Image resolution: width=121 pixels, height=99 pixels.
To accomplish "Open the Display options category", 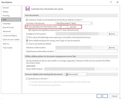I will click(x=11, y=12).
